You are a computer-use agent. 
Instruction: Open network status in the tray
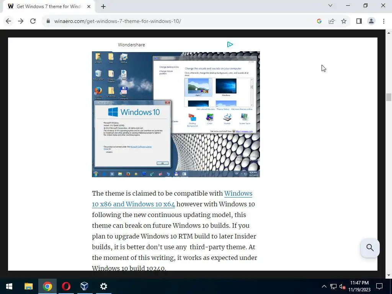coord(333,286)
